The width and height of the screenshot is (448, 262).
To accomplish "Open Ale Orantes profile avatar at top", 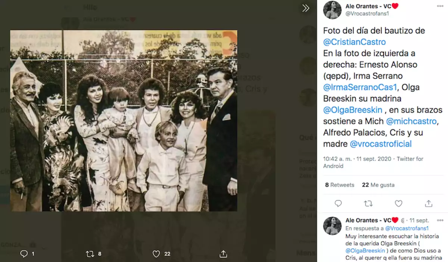I will pyautogui.click(x=332, y=10).
